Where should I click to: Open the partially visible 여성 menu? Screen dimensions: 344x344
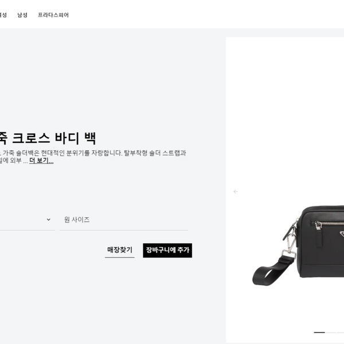coord(3,15)
